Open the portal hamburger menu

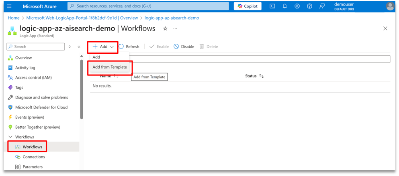pyautogui.click(x=9, y=6)
